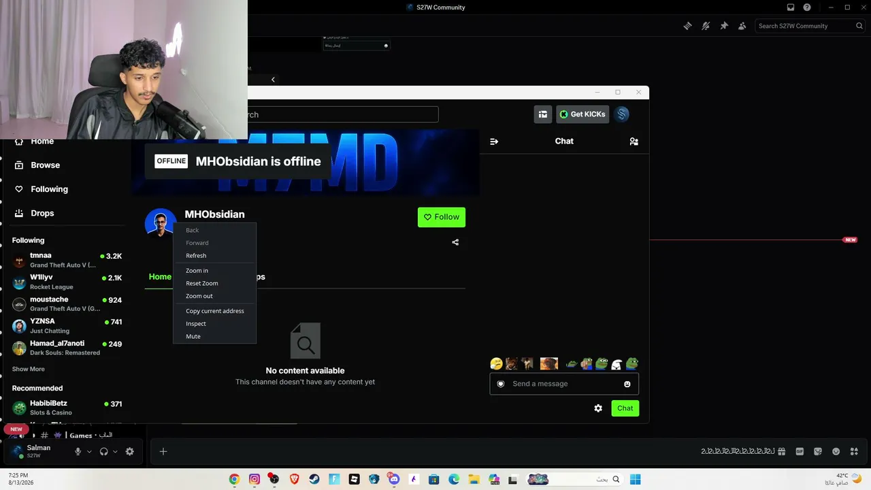Select Copy current address

point(215,311)
